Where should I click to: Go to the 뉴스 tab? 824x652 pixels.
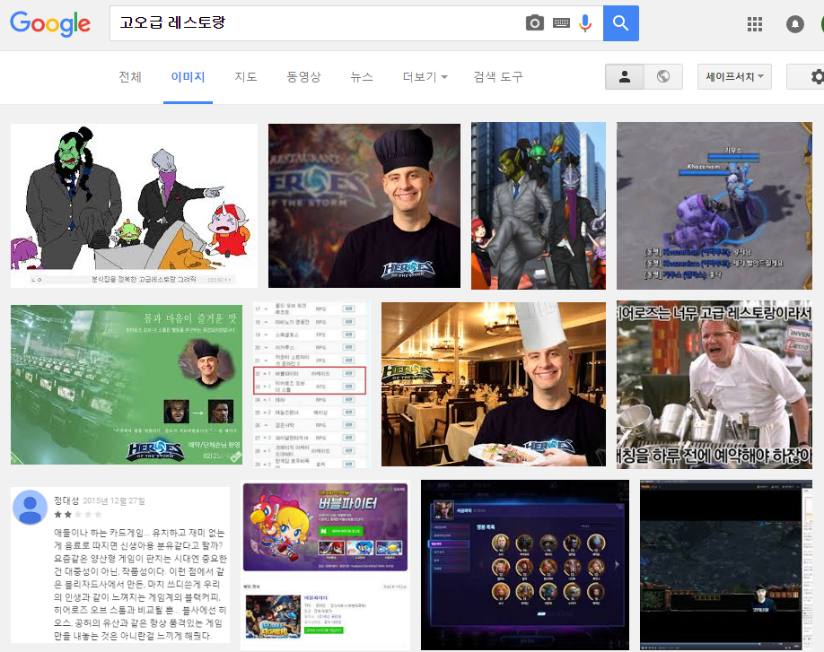click(x=362, y=77)
